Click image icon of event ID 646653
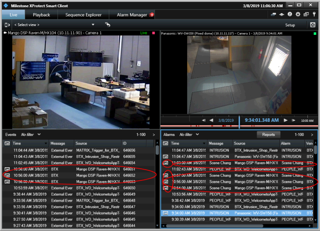320x231 pixels. tap(7, 182)
